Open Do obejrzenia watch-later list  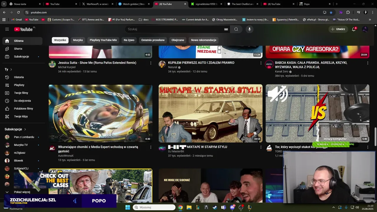(23, 101)
